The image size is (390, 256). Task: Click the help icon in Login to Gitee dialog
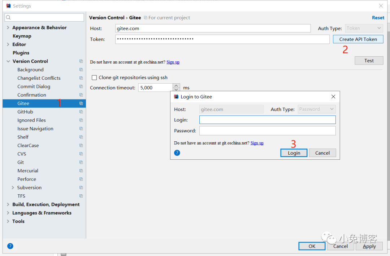pos(177,153)
